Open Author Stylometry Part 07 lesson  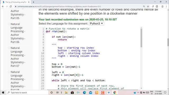[x=18, y=57]
